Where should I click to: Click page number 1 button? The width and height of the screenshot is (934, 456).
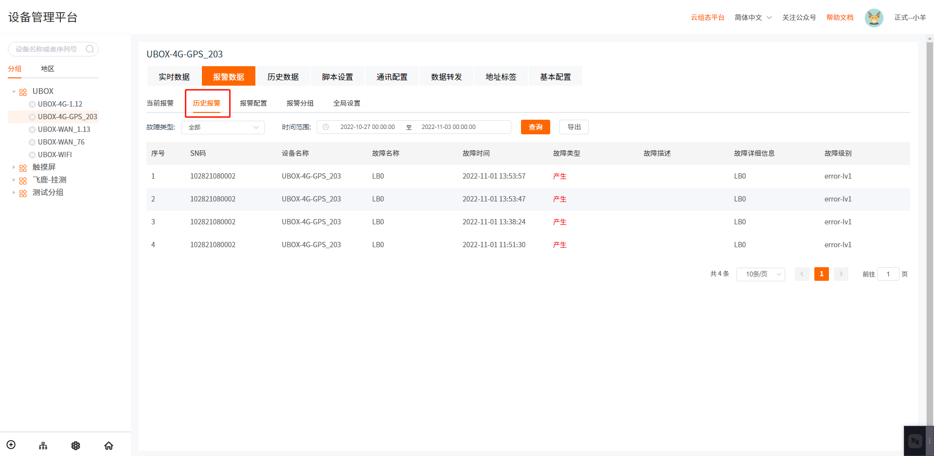tap(822, 274)
